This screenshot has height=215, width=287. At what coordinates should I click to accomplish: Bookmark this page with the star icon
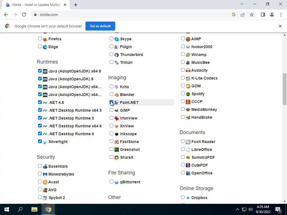[x=252, y=15]
